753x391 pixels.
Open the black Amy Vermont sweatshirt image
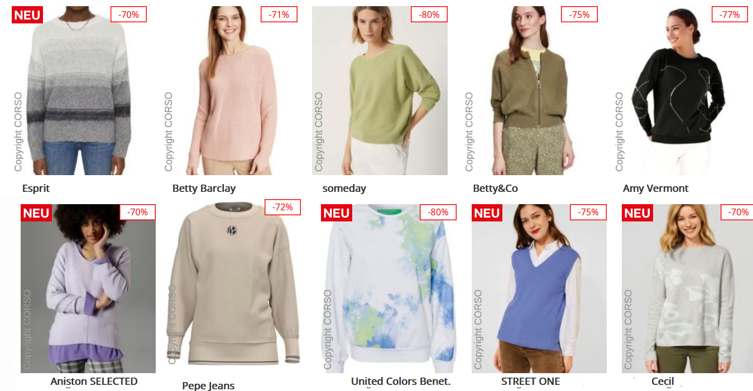[680, 90]
